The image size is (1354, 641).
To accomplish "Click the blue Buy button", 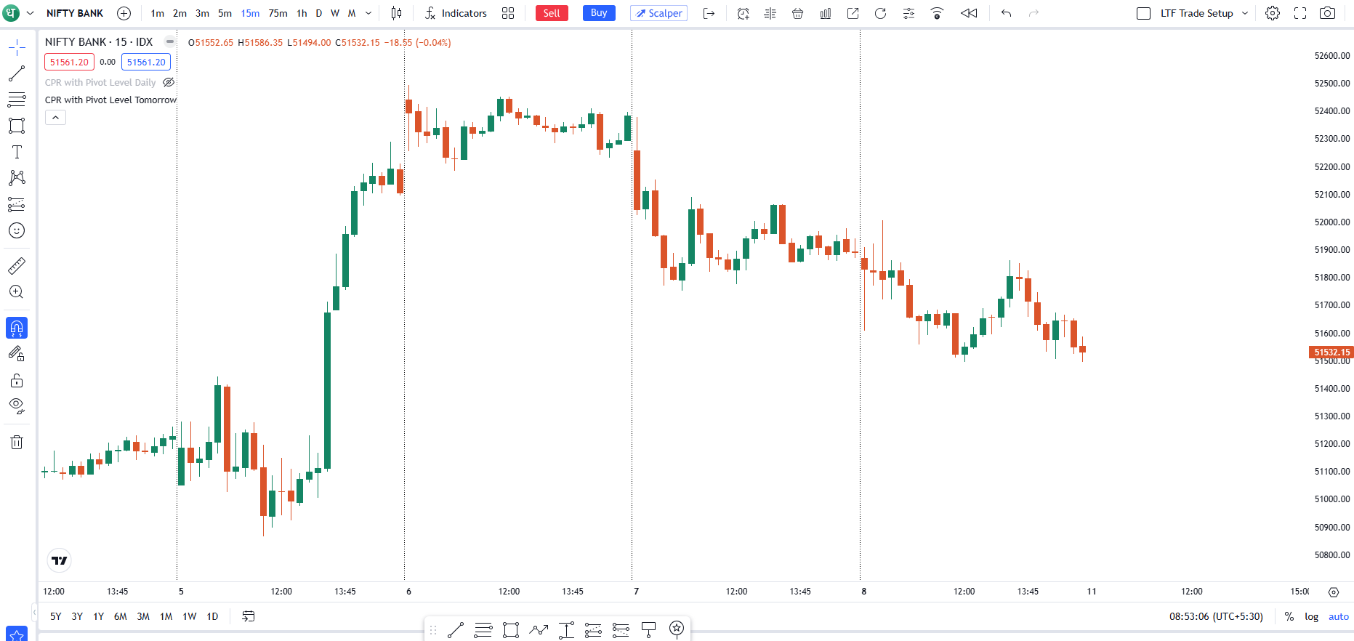I will pyautogui.click(x=599, y=13).
